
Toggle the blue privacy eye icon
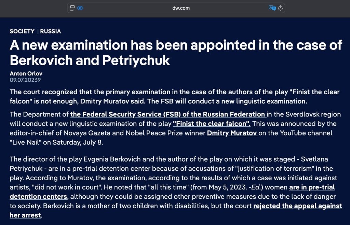pyautogui.click(x=80, y=8)
